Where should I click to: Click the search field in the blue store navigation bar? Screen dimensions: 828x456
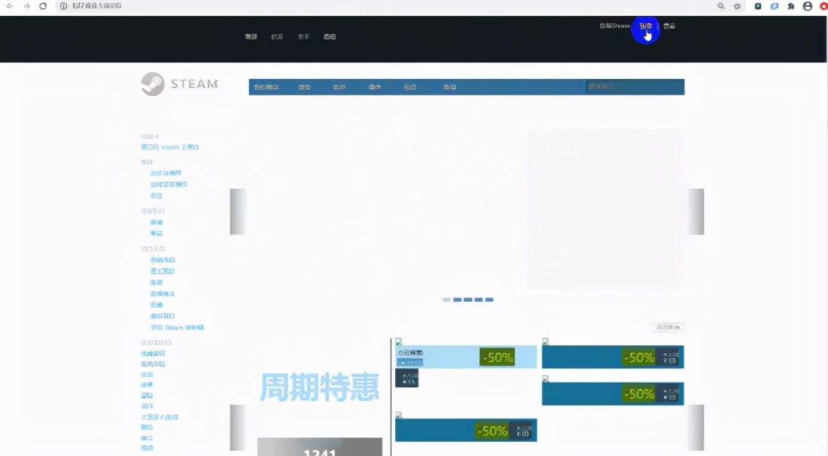pos(635,87)
